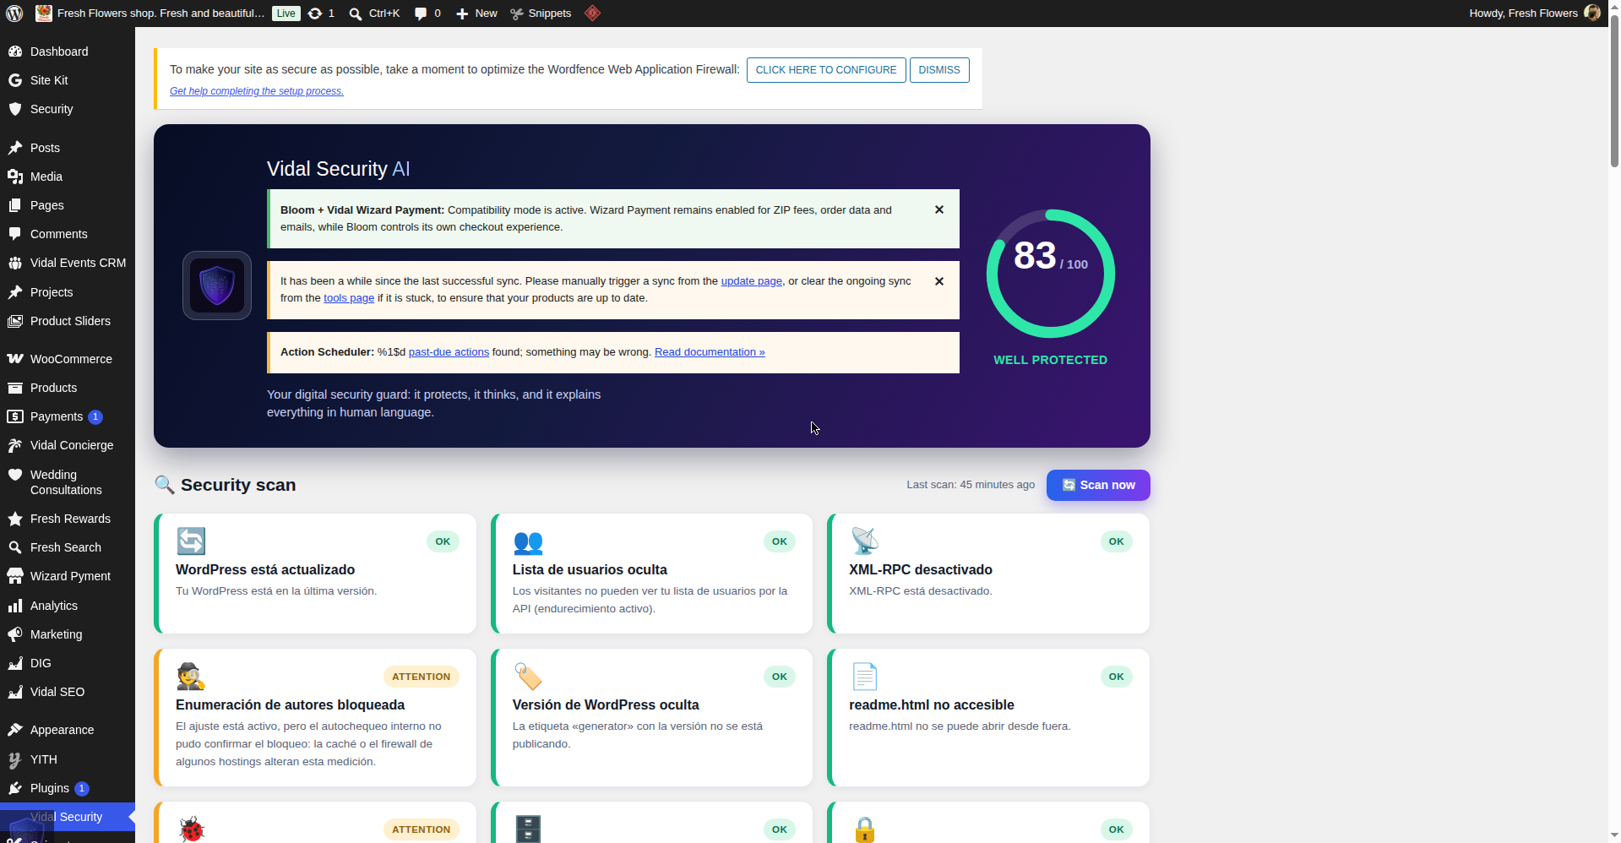Open the Read documentation link
This screenshot has width=1621, height=843.
click(710, 352)
